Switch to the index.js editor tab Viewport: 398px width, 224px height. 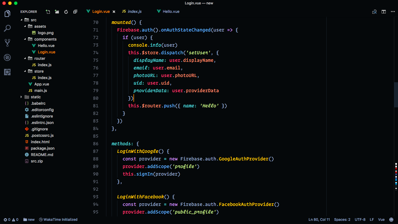[x=135, y=12]
